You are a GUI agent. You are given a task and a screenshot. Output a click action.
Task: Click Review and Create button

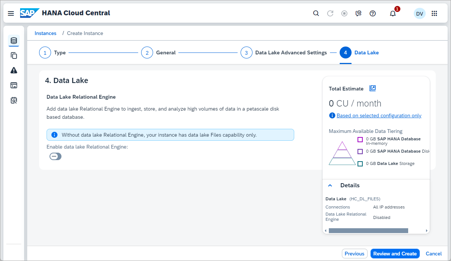pos(395,254)
